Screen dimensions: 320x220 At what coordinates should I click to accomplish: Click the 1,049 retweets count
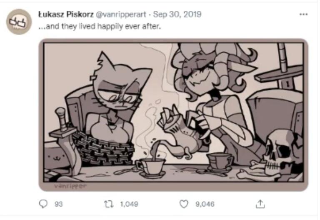(x=129, y=204)
